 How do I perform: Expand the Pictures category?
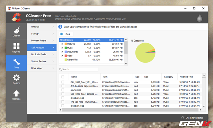pos(62,44)
